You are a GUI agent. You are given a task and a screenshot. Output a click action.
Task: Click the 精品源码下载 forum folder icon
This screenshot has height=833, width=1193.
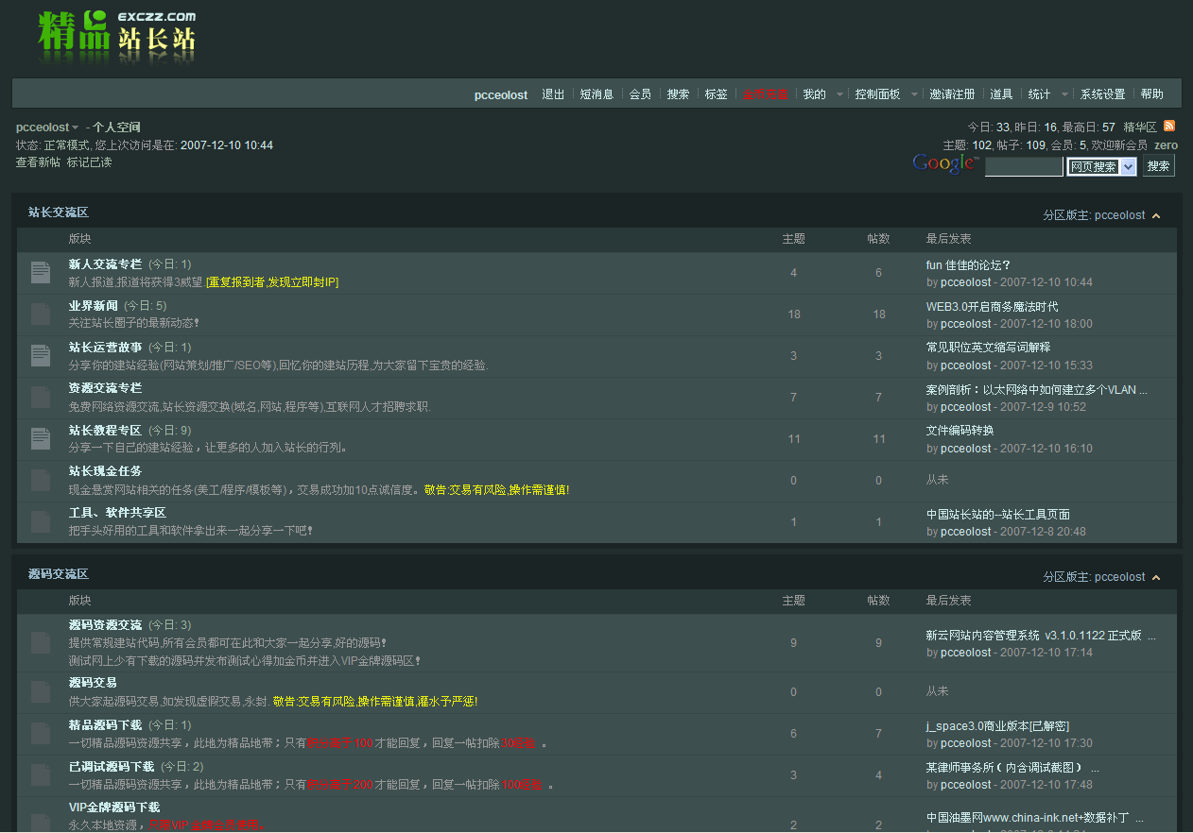(x=41, y=734)
